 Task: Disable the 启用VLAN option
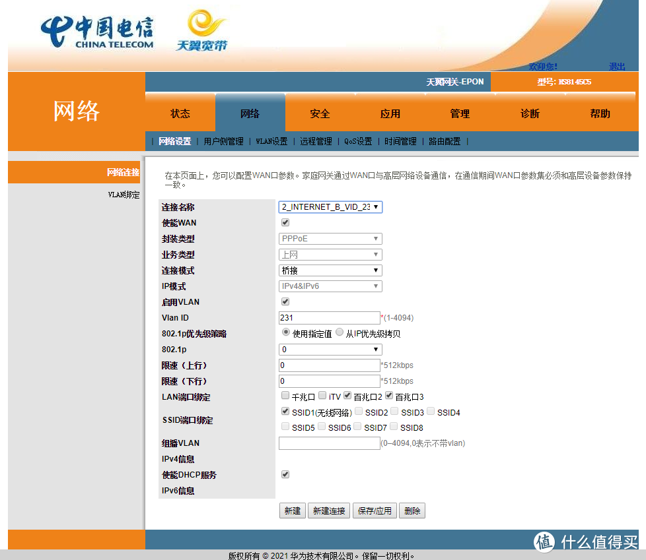click(284, 301)
